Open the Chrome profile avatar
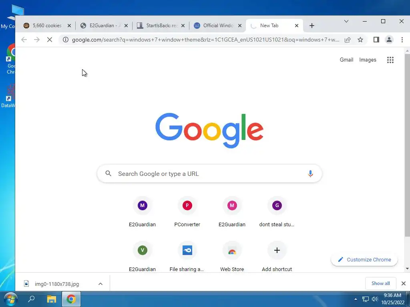This screenshot has width=410, height=307. pos(389,40)
